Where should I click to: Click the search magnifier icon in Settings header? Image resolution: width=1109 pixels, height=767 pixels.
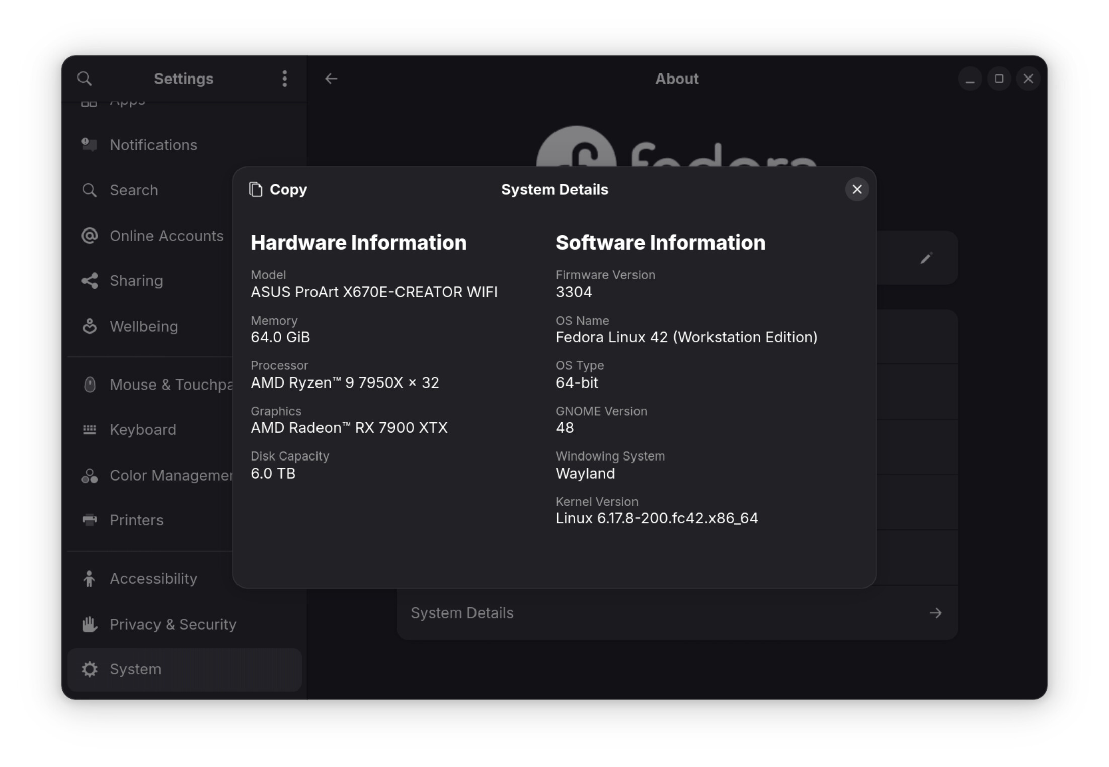pos(84,79)
